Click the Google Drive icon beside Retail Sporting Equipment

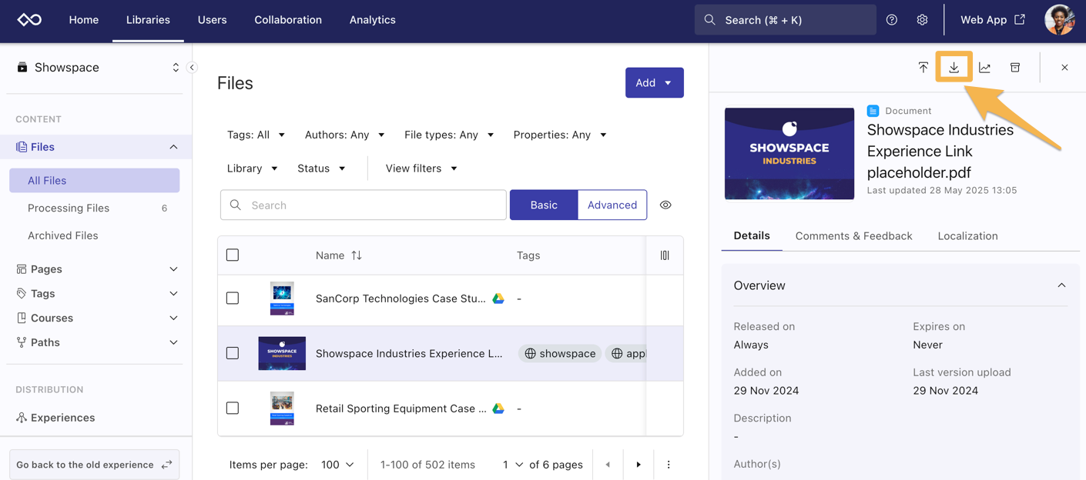(x=498, y=408)
